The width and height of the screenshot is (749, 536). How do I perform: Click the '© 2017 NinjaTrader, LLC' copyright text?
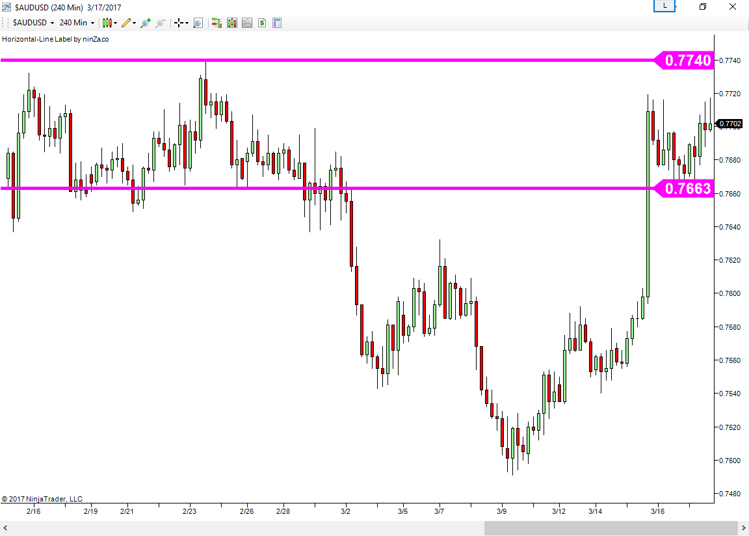(42, 499)
